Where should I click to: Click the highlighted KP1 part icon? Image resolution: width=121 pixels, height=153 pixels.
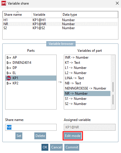[x=9, y=78]
